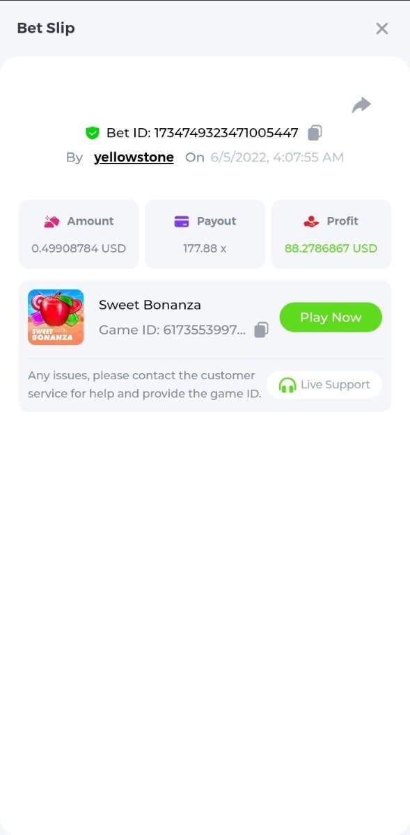Viewport: 410px width, 835px height.
Task: Click the Amount coins icon
Action: coord(52,221)
